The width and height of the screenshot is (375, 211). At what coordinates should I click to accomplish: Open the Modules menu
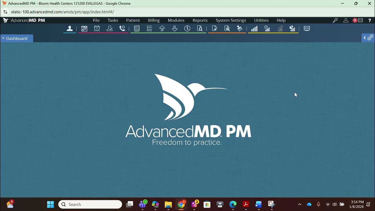[x=176, y=20]
